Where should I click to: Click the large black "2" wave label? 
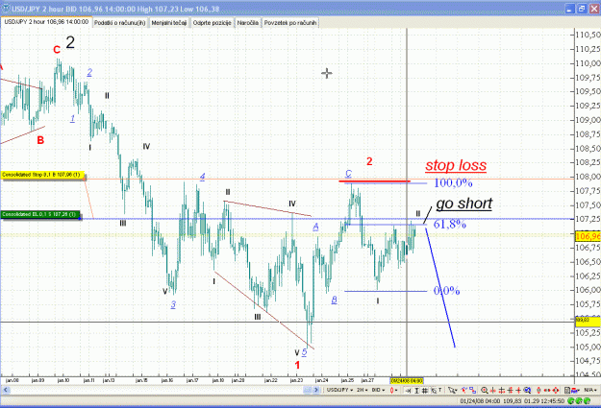(x=70, y=42)
